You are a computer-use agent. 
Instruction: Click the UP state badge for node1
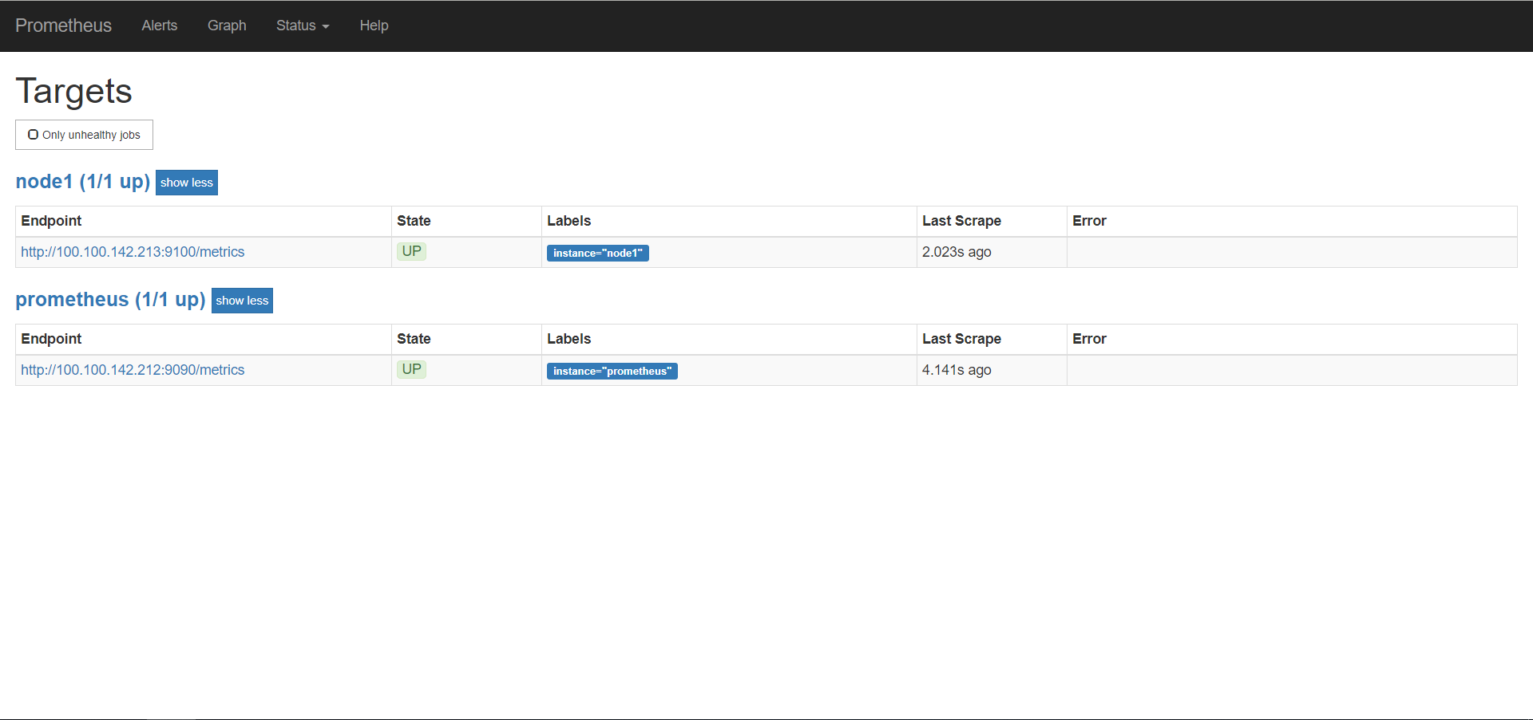coord(411,251)
